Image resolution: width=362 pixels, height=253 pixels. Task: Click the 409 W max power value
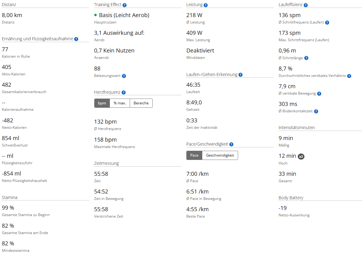click(194, 33)
